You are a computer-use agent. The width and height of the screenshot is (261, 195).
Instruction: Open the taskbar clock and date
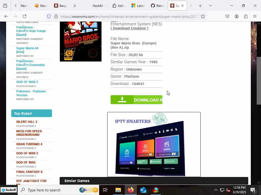coord(239,190)
